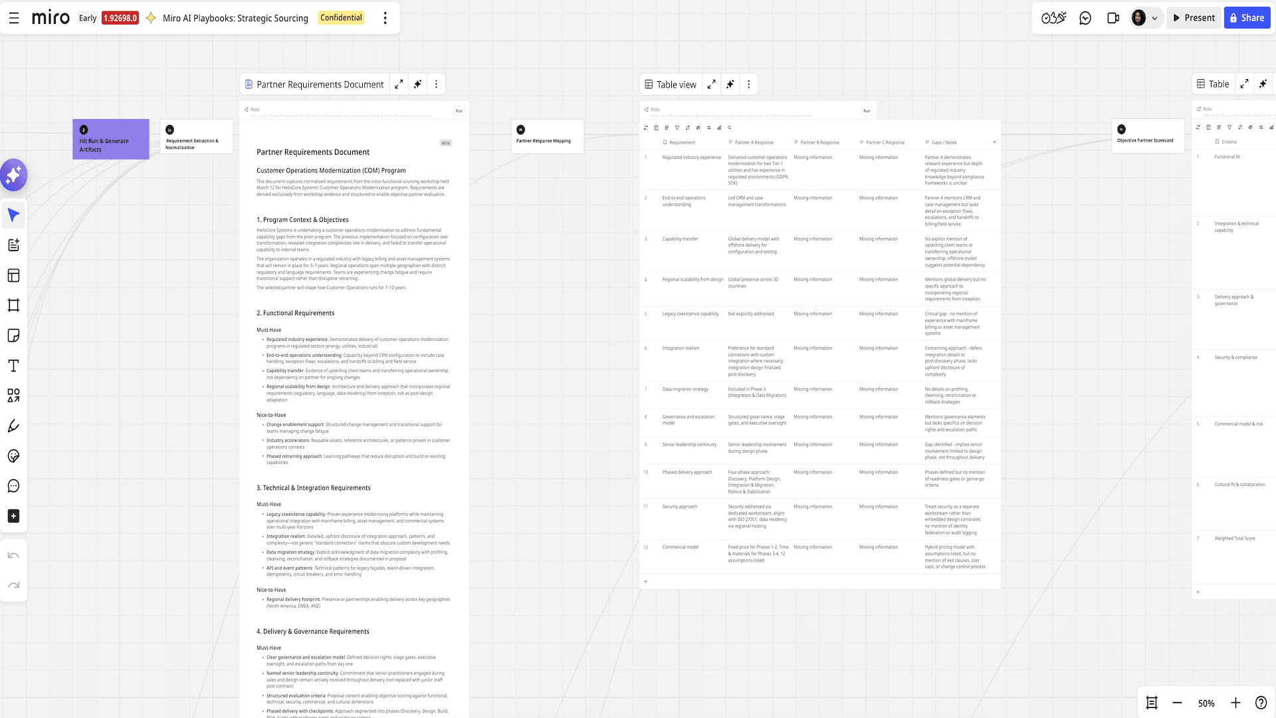Open shapes and widgets tool
Viewport: 1276px width, 718px height.
coord(13,396)
